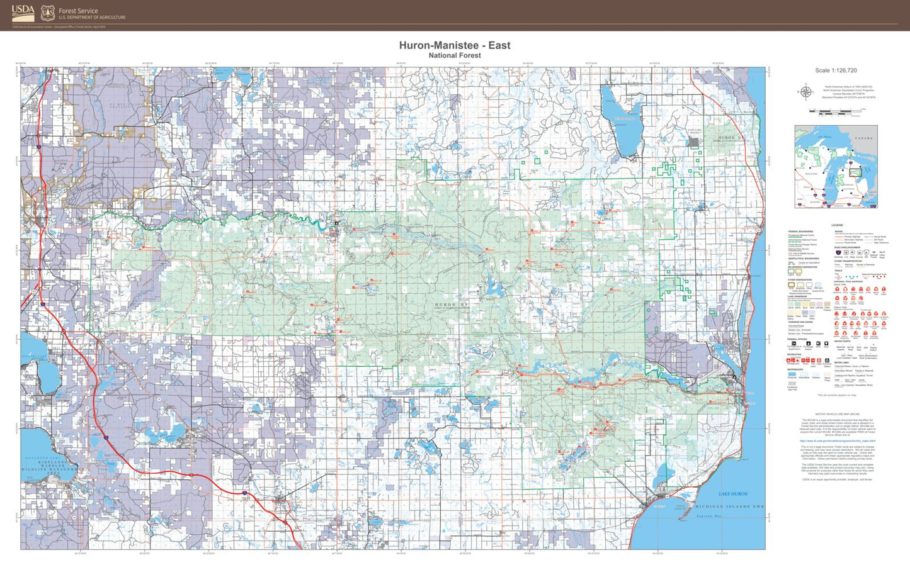Click the LEGEND heading

[838, 224]
